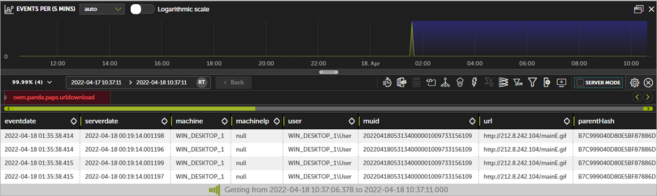Go to the next tab with right arrow
Viewport: 657px width, 196px height.
[648, 97]
